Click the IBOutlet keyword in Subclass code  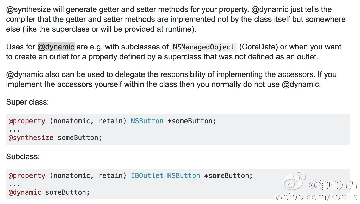coord(147,176)
